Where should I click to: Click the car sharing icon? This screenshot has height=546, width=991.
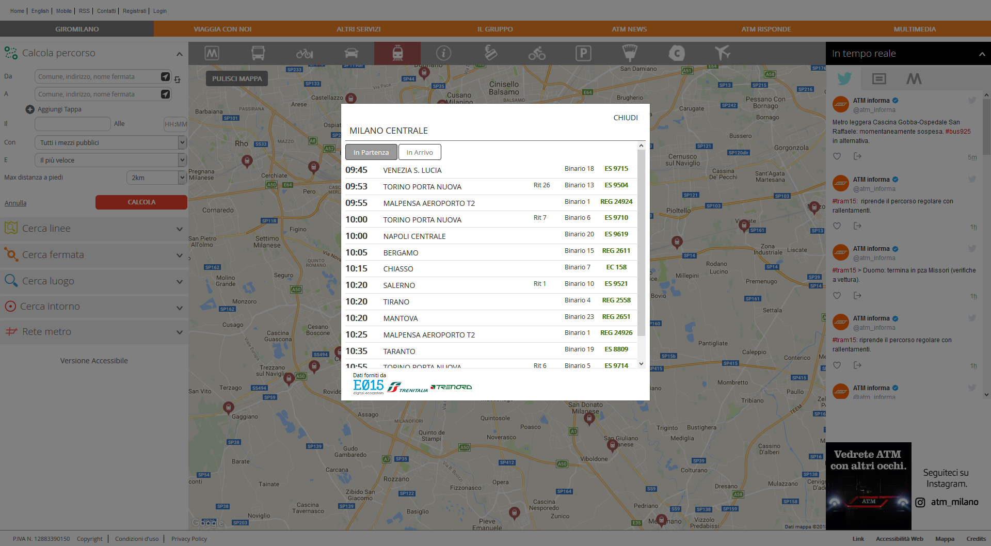click(x=351, y=53)
